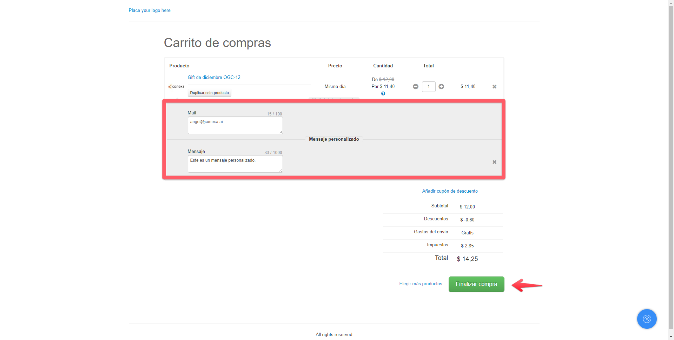Viewport: 674px width, 340px height.
Task: Click the Mensaje textarea resize handle
Action: pyautogui.click(x=281, y=171)
